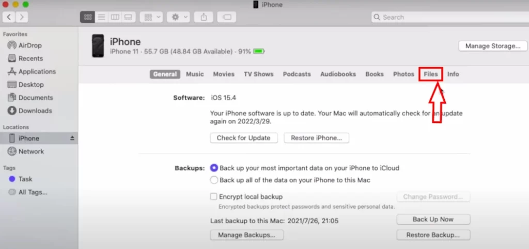
Task: Select back up to iCloud option
Action: pos(214,168)
